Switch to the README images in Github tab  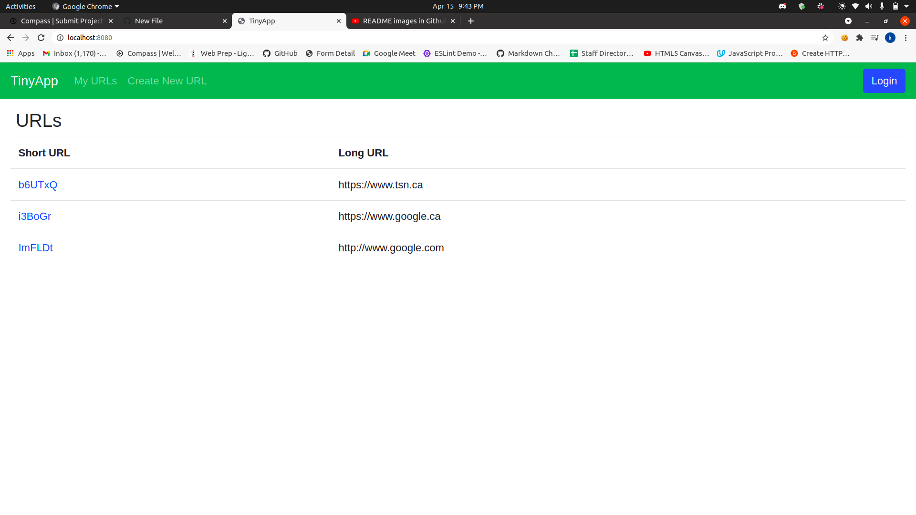[403, 21]
